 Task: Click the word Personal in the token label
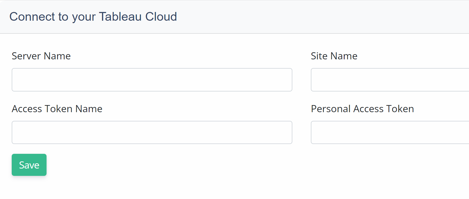(x=331, y=109)
